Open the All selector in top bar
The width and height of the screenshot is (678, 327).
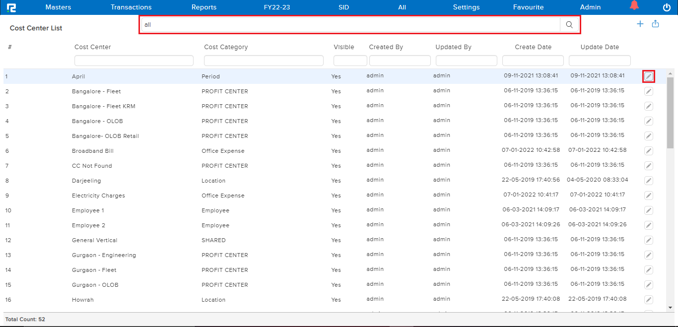(402, 7)
